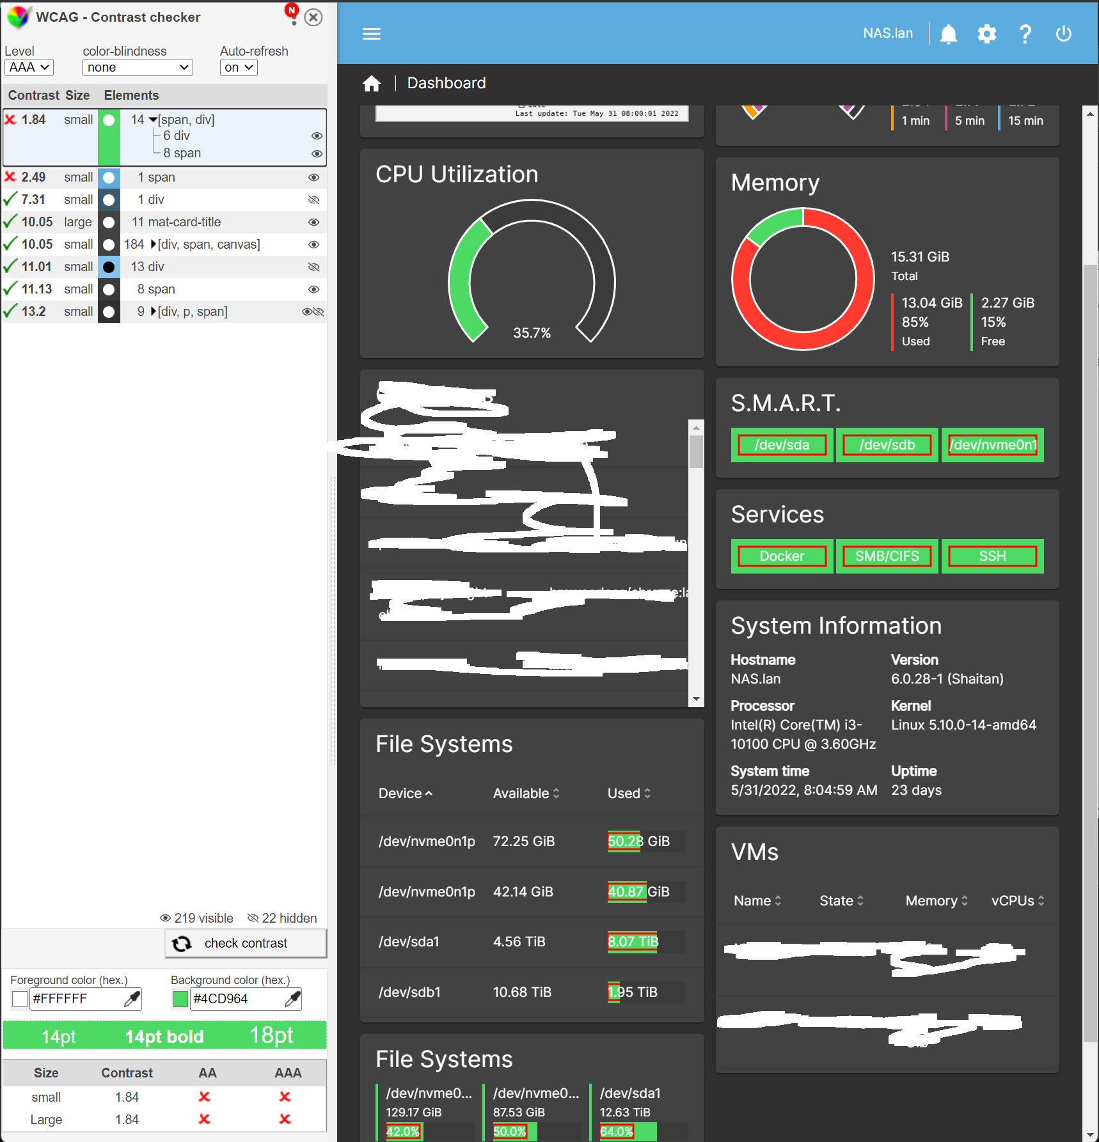
Task: Open the Auto-refresh dropdown
Action: click(x=239, y=67)
